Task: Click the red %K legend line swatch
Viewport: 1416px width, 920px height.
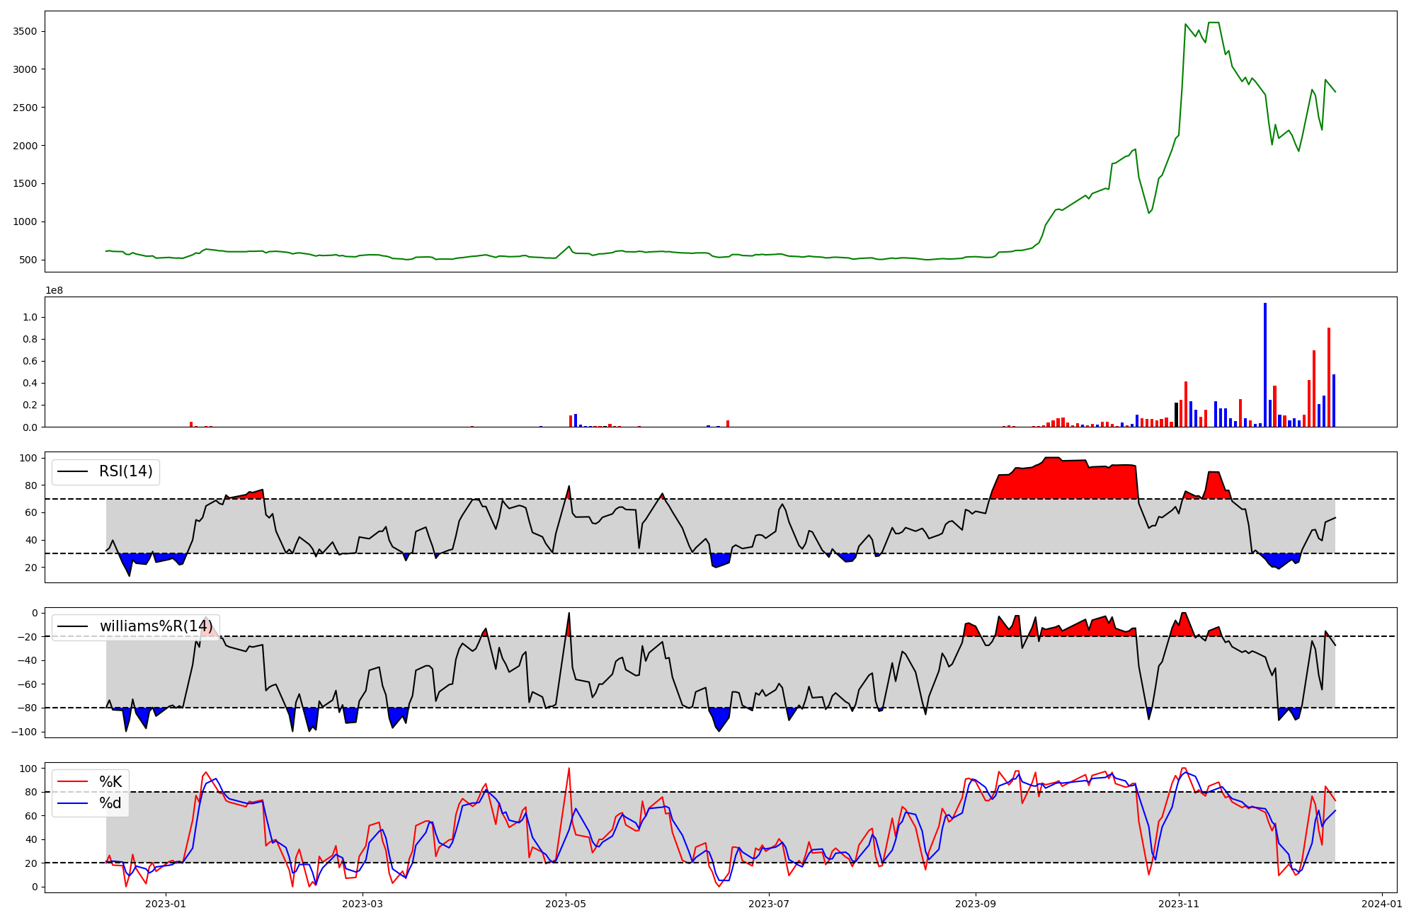Action: 72,782
